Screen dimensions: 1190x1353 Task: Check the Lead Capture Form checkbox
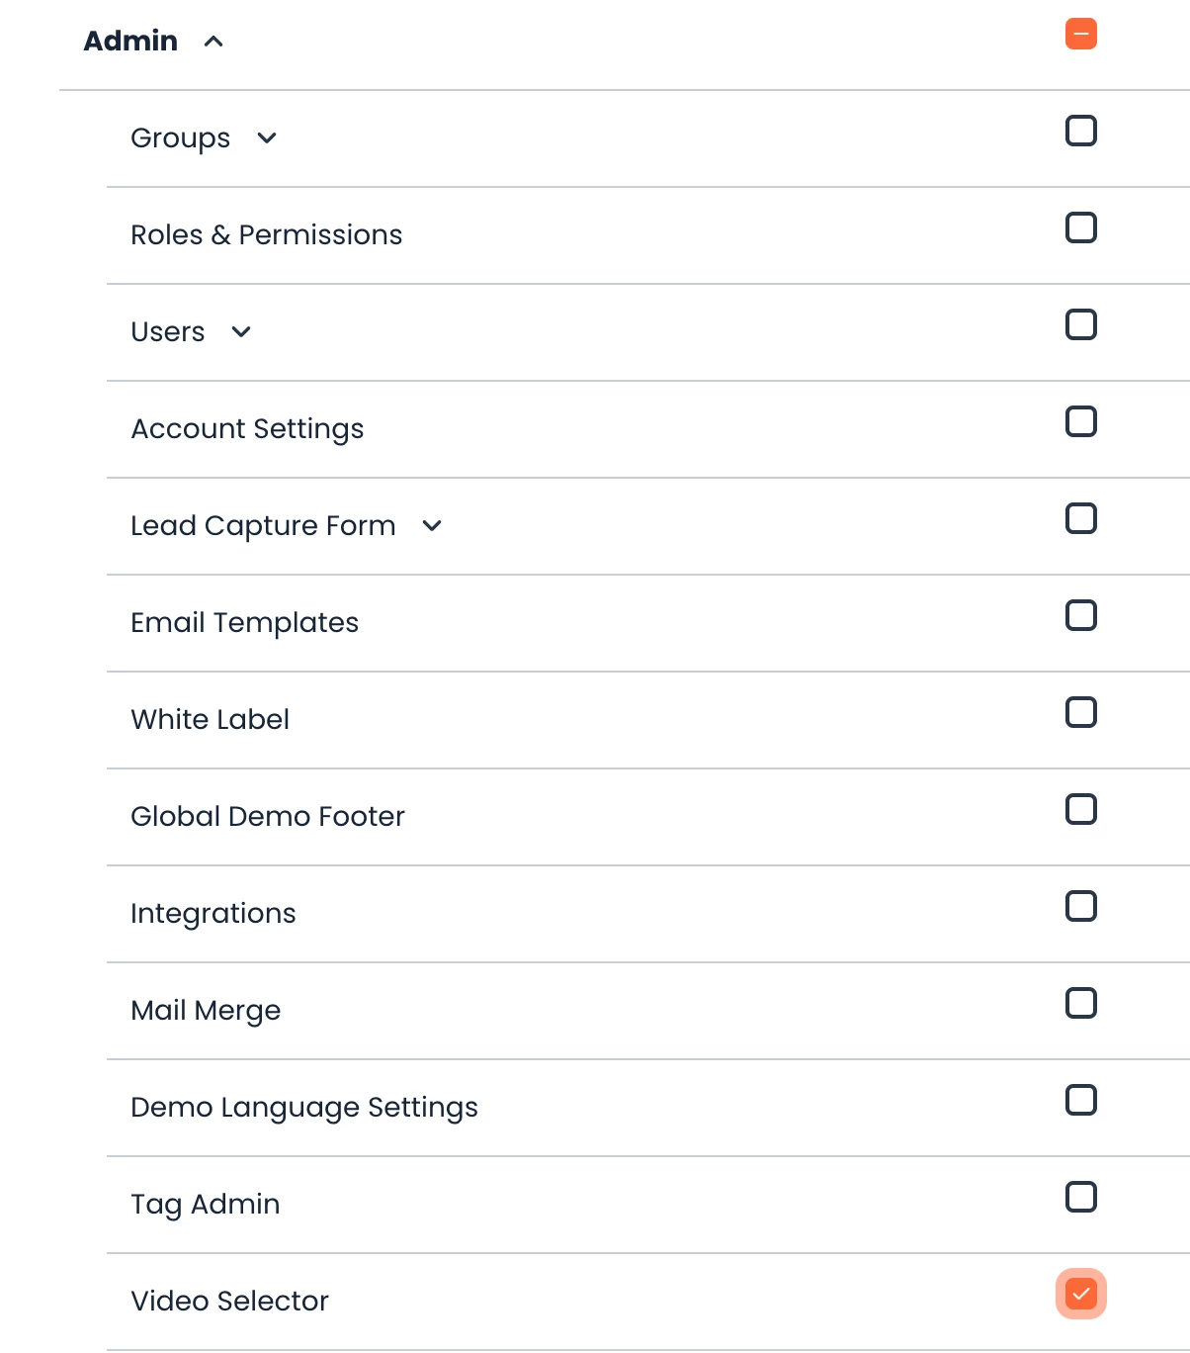[1081, 518]
